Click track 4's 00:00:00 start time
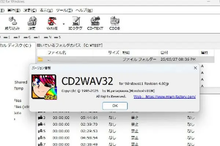The image size is (220, 146). pos(61,124)
